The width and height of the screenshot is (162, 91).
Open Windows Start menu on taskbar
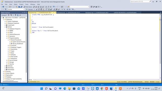[x=42, y=88]
